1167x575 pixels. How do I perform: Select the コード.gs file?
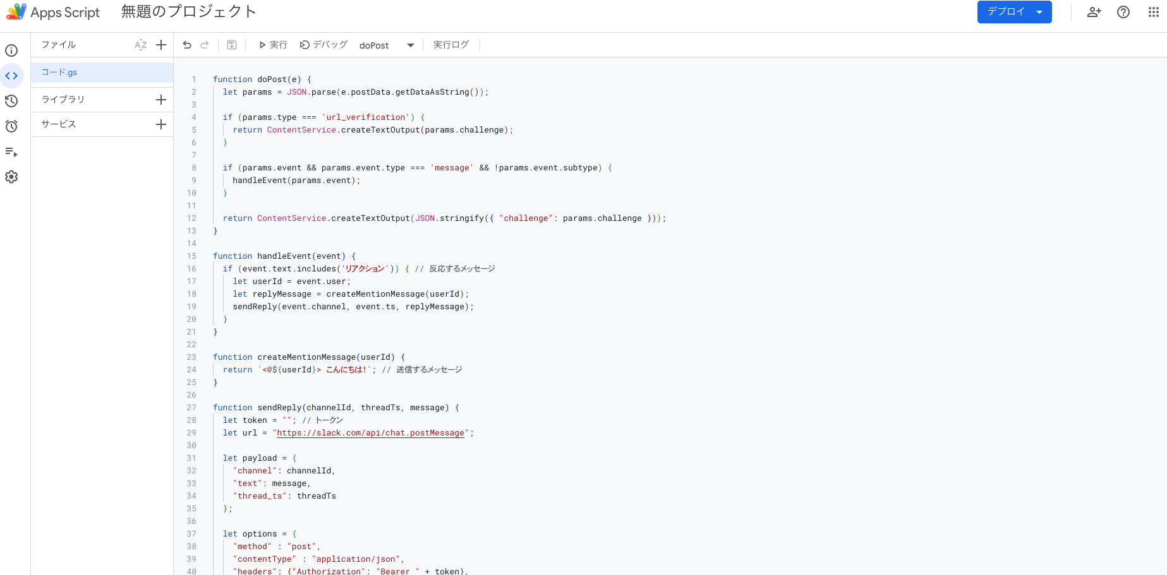(x=58, y=72)
